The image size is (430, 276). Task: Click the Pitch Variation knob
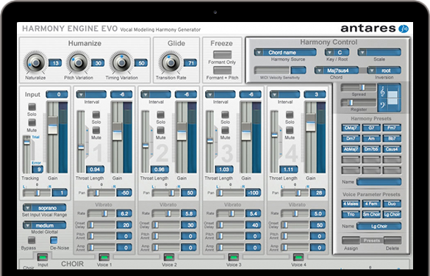[x=79, y=62]
